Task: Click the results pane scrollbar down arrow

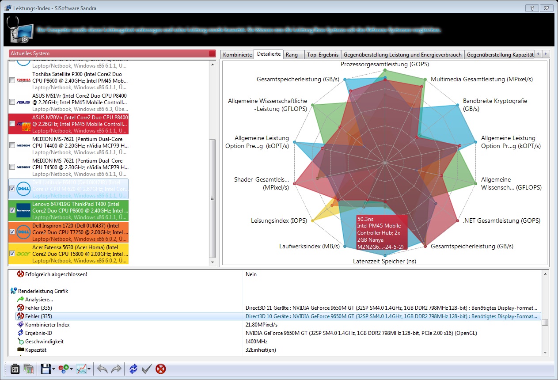Action: (x=545, y=352)
